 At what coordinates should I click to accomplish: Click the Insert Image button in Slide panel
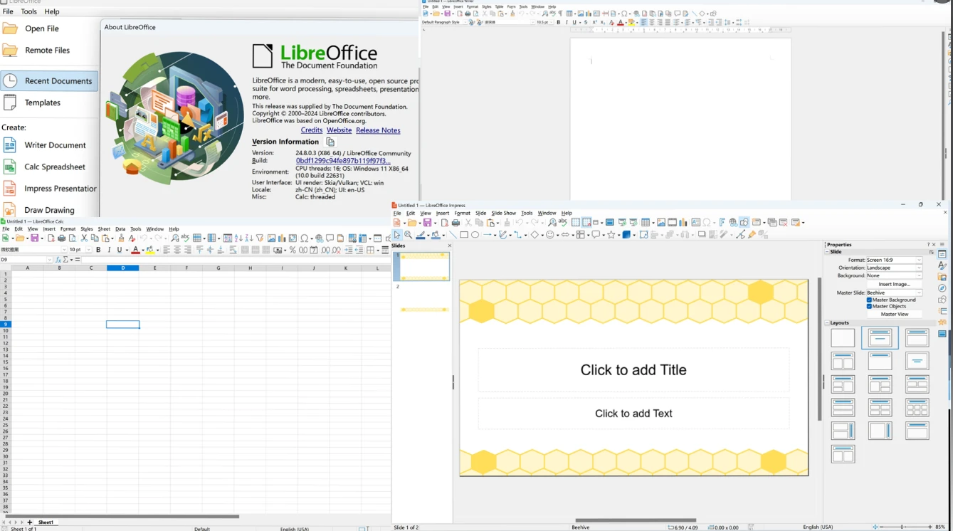point(894,284)
